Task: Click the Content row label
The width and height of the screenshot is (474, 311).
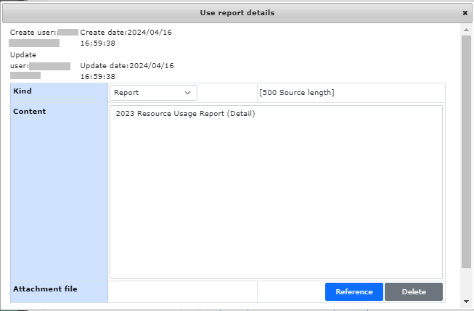Action: point(29,112)
